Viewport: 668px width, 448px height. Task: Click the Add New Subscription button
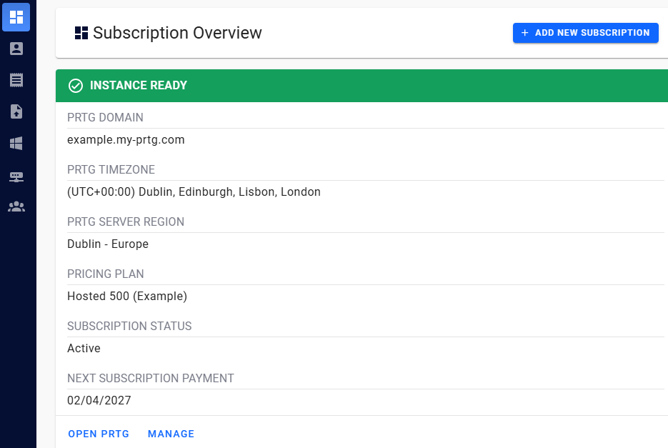click(585, 33)
